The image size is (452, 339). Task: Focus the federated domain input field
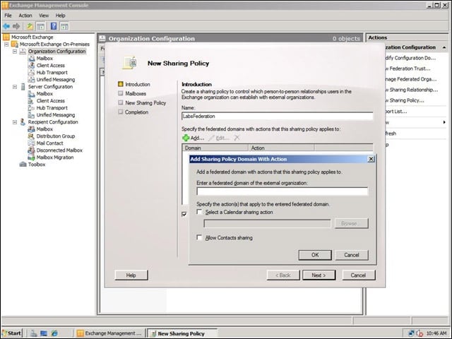(282, 191)
